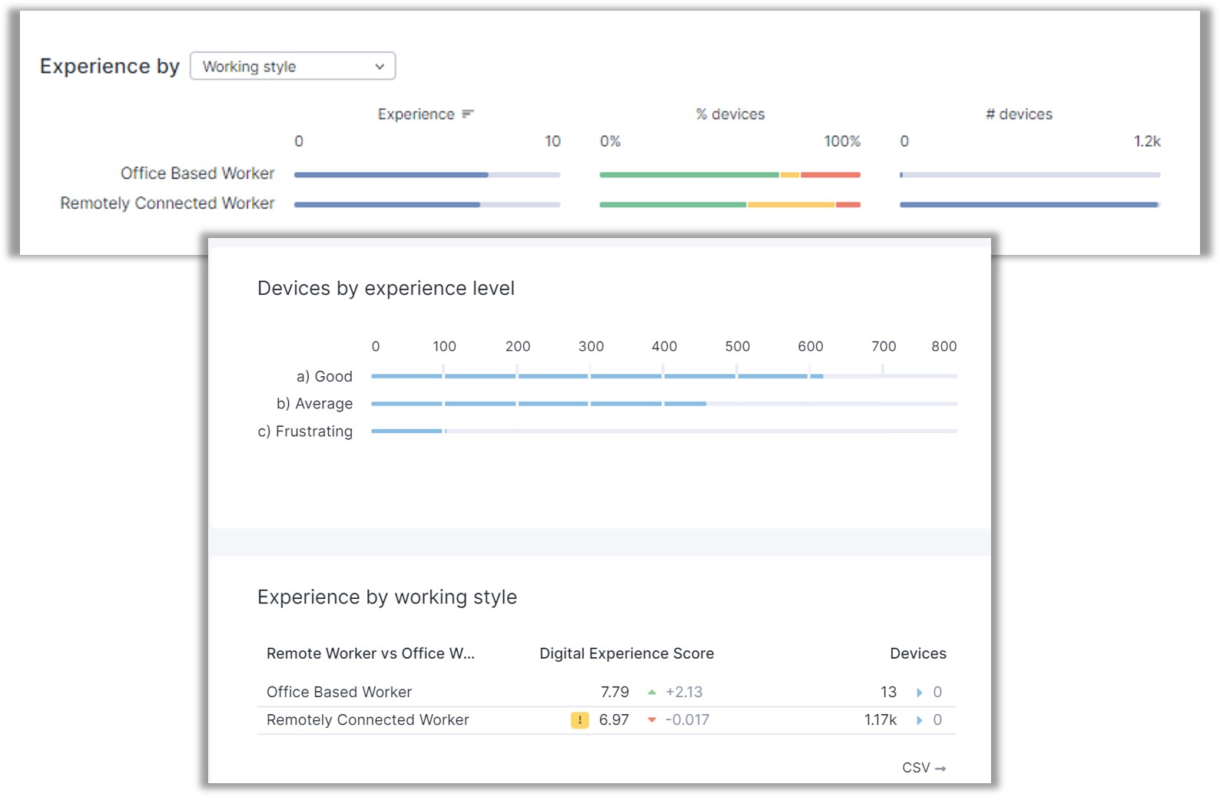Click the sort icon beside Experience header
This screenshot has height=797, width=1220.
pyautogui.click(x=468, y=114)
